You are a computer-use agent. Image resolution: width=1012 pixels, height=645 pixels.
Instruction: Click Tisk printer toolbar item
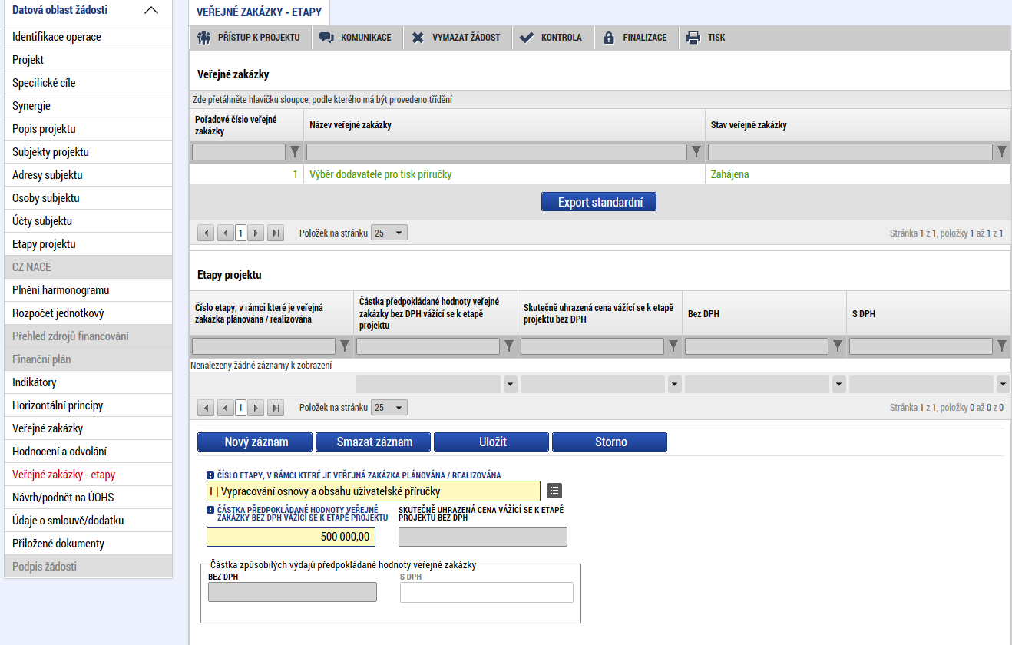coord(706,38)
